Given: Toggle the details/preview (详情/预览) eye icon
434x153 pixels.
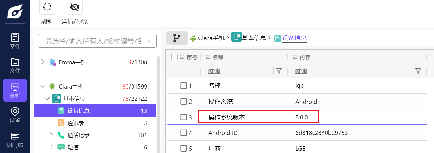Looking at the screenshot, I should 75,7.
